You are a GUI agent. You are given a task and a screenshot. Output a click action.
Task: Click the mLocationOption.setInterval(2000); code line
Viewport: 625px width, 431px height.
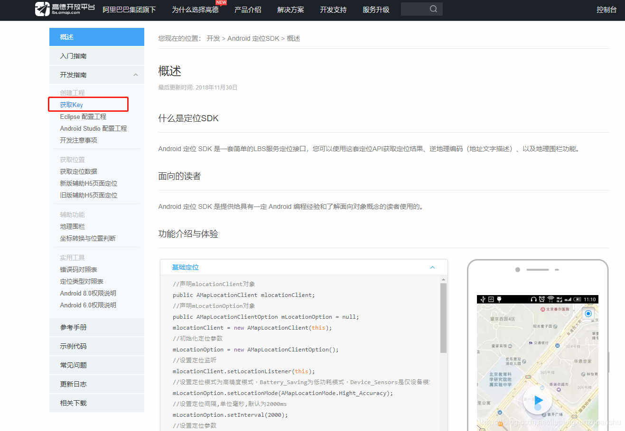(x=230, y=415)
